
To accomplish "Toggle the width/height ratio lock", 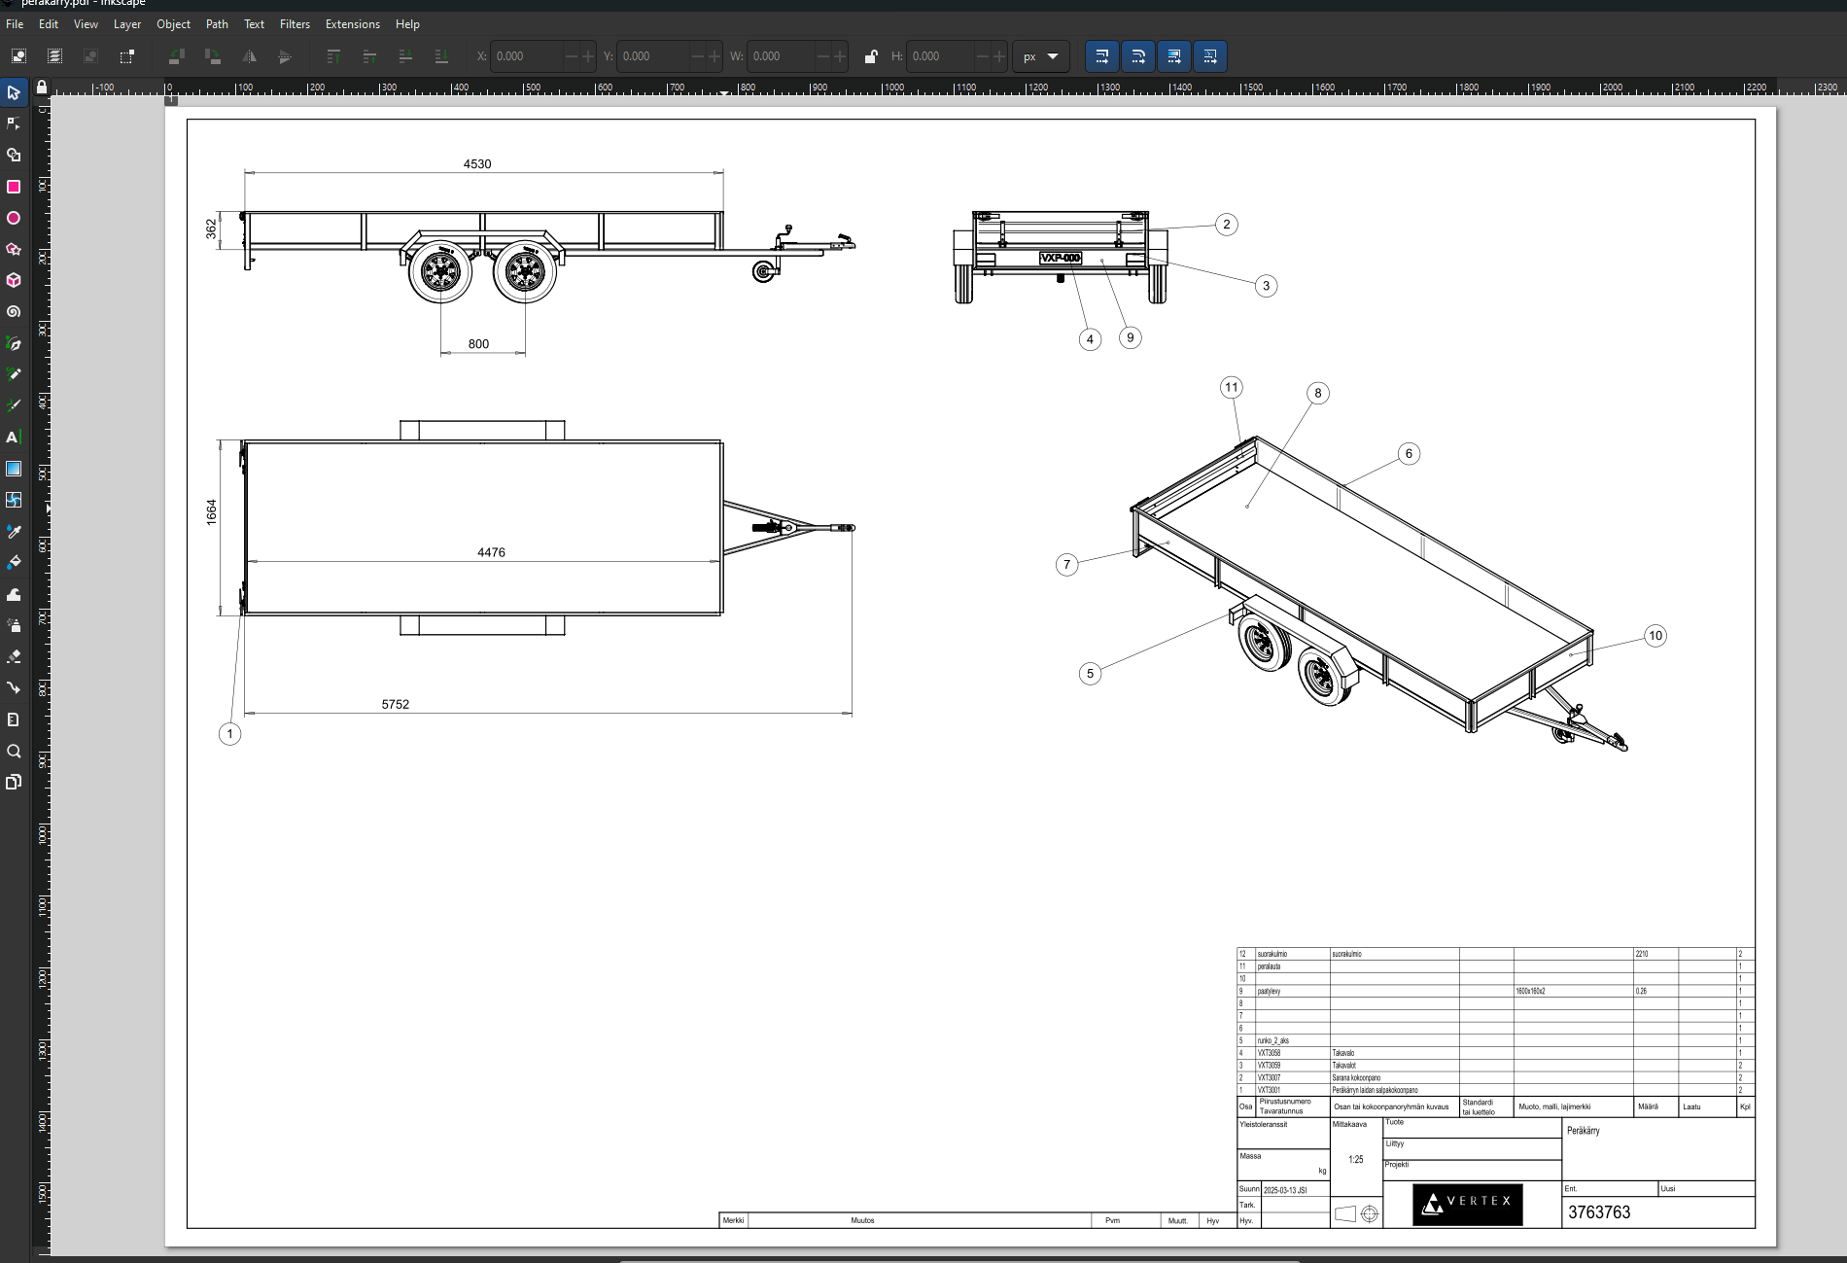I will [x=871, y=56].
